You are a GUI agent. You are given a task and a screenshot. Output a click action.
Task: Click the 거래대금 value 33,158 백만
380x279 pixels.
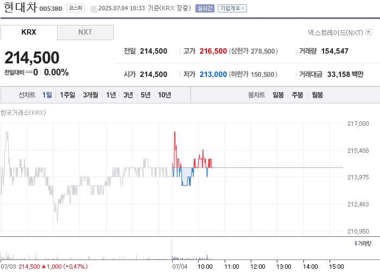[345, 74]
